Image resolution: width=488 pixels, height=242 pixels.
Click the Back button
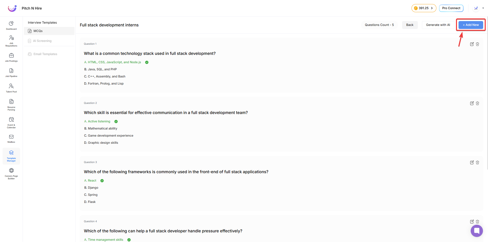pos(409,25)
